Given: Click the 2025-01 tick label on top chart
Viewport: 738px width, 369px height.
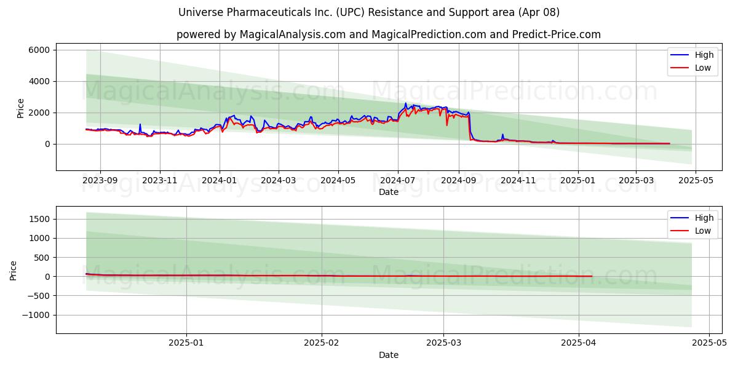Looking at the screenshot, I should pos(578,181).
